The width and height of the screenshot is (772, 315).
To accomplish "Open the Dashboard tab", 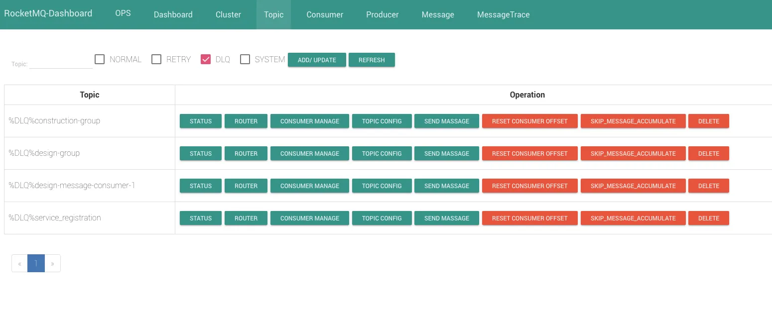I will (173, 14).
